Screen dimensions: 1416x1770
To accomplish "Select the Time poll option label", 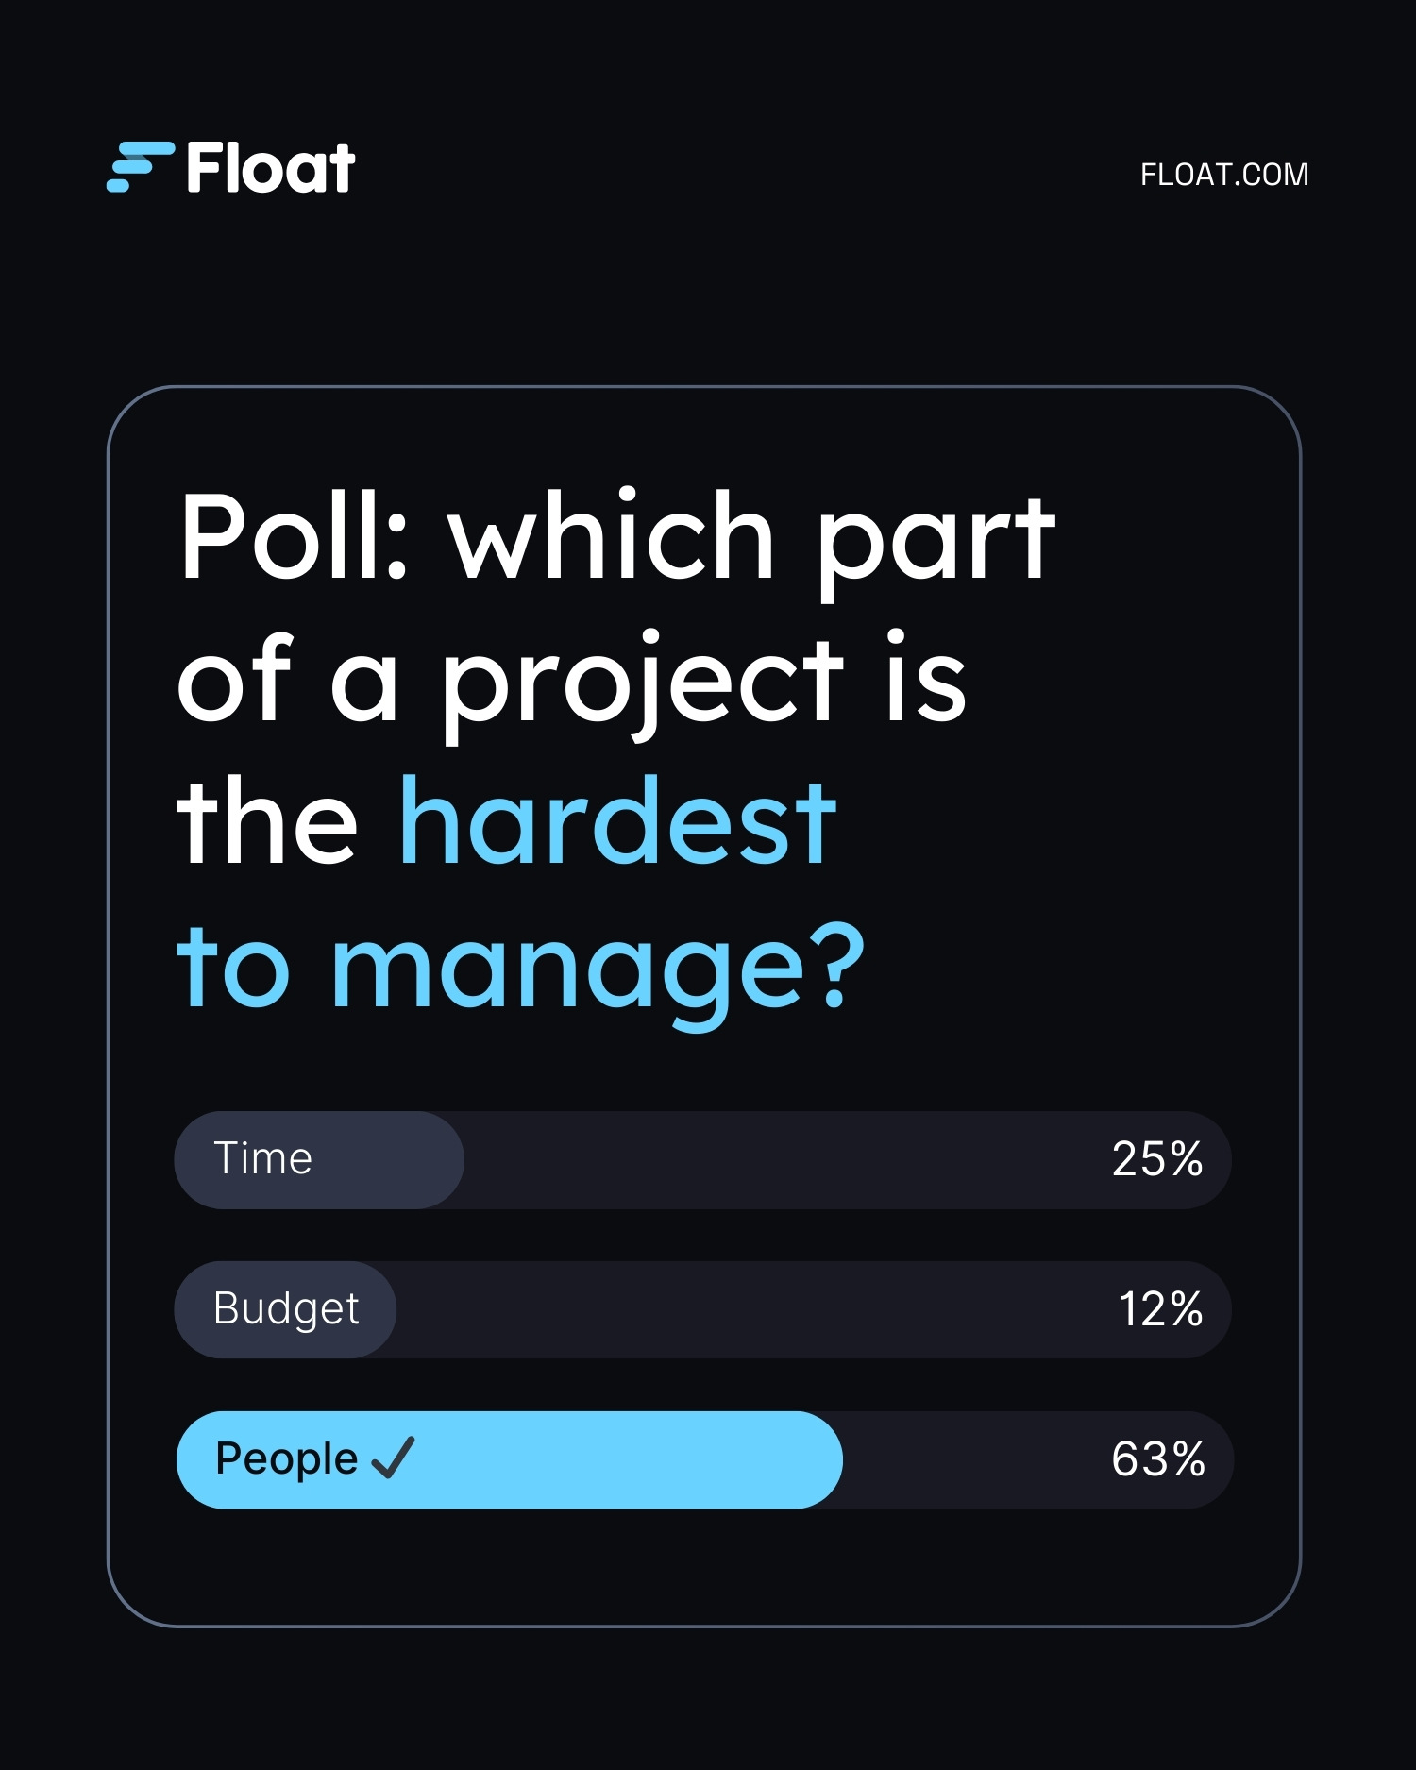I will click(262, 1158).
